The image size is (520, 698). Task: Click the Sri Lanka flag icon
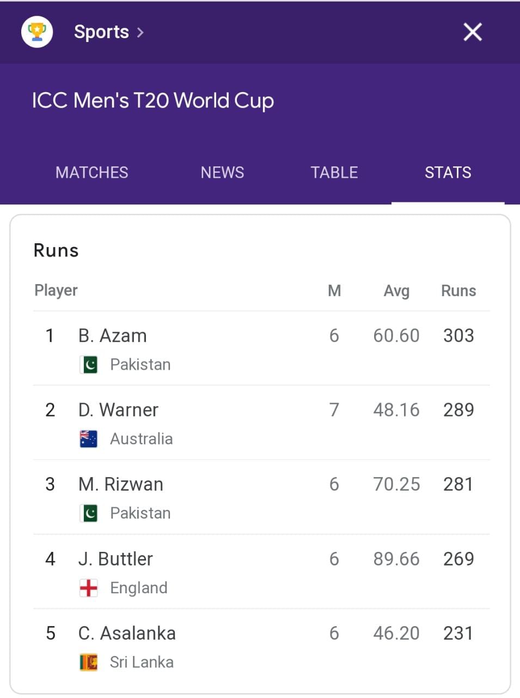pyautogui.click(x=89, y=662)
